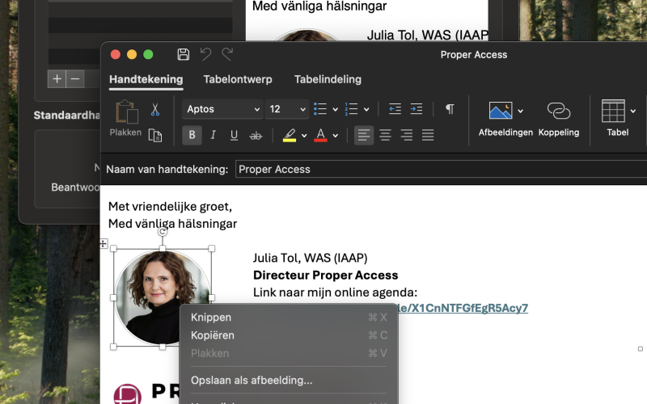Click the text 'Directeur Proper Access'
647x404 pixels.
(x=326, y=275)
